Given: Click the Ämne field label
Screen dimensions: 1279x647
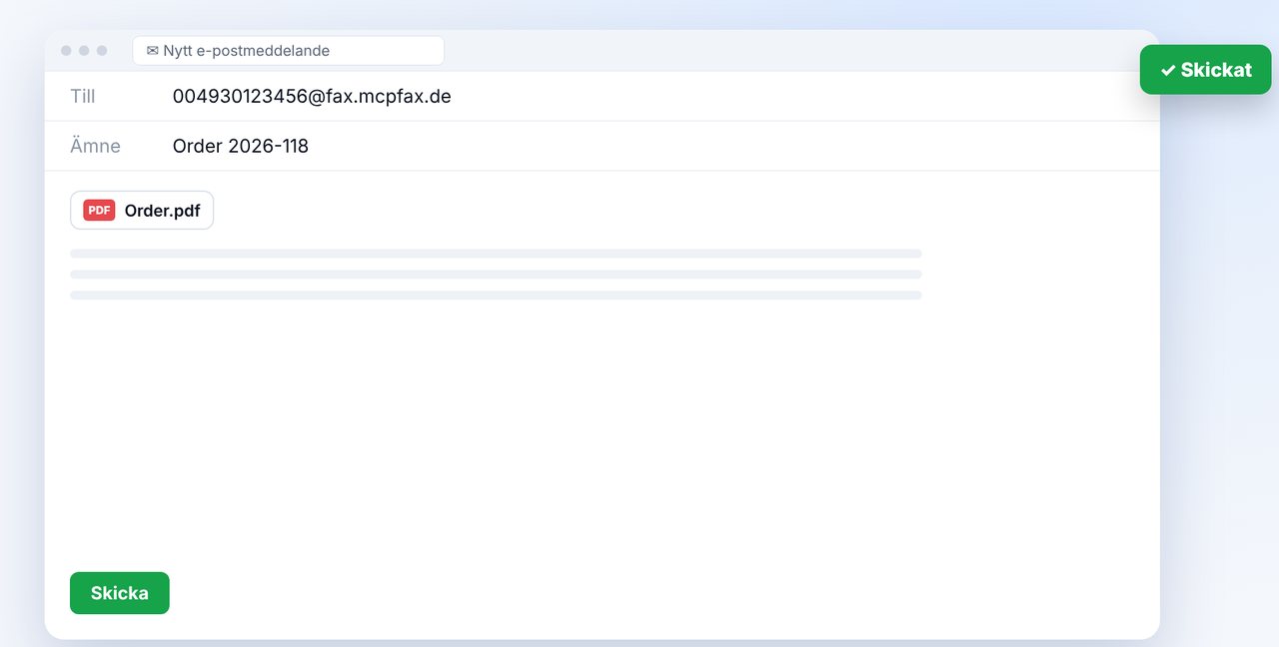Looking at the screenshot, I should [95, 147].
